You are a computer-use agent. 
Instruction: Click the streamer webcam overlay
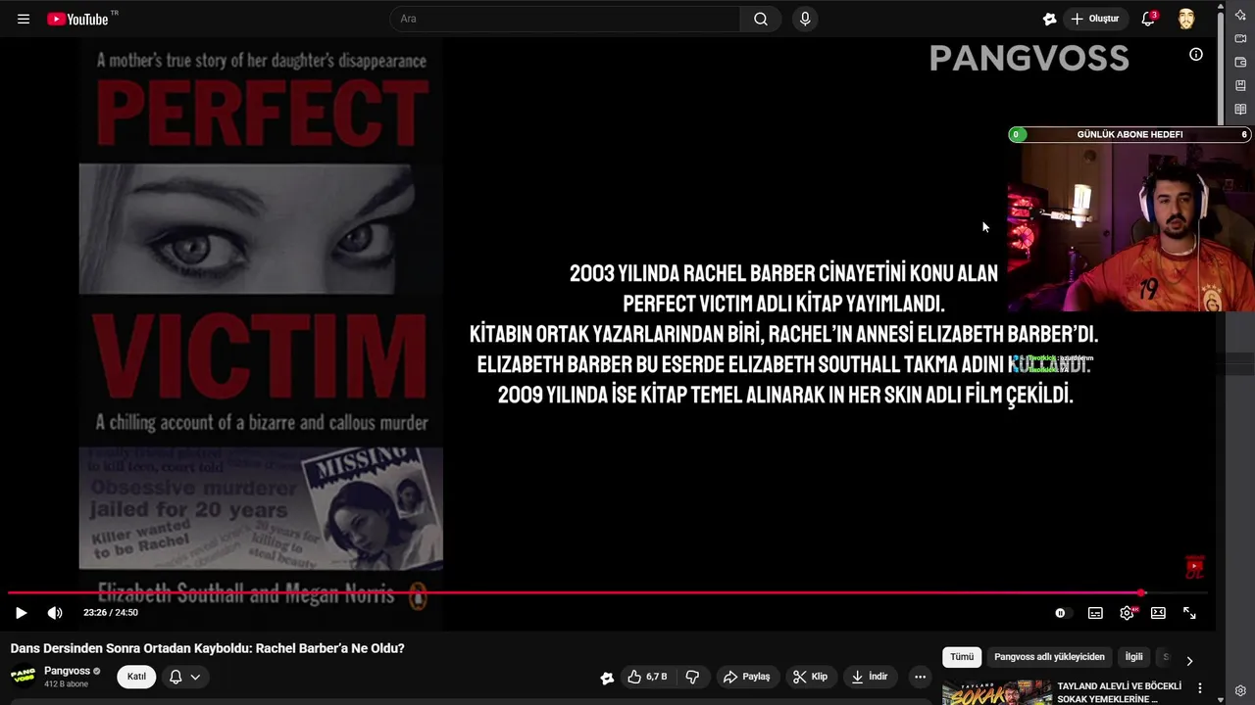tap(1130, 227)
